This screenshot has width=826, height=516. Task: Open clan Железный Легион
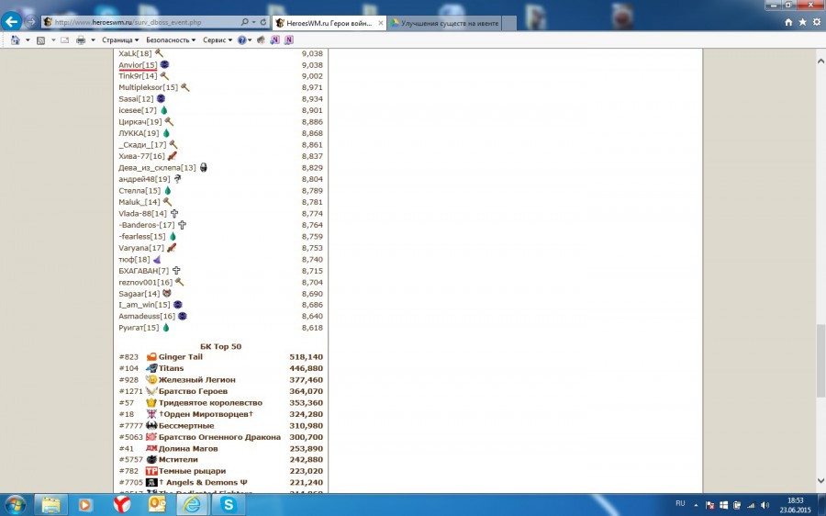coord(197,379)
